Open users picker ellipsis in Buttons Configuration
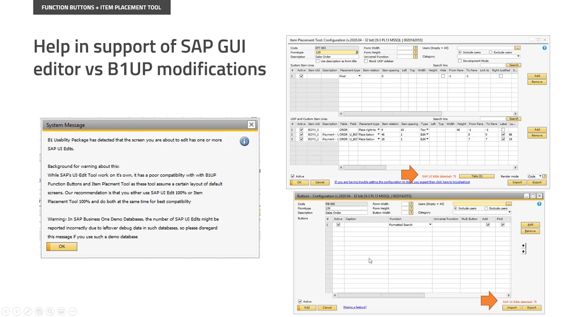 pyautogui.click(x=508, y=204)
